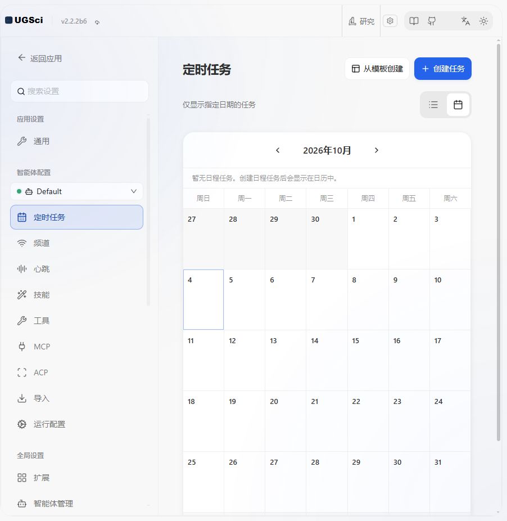Open the documentation book icon
Screen dimensions: 507x521
(x=414, y=21)
